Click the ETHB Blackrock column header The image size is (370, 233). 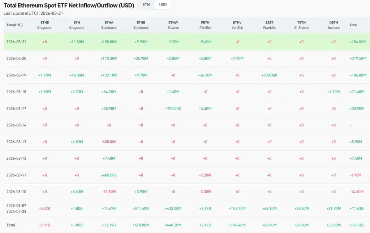point(141,25)
